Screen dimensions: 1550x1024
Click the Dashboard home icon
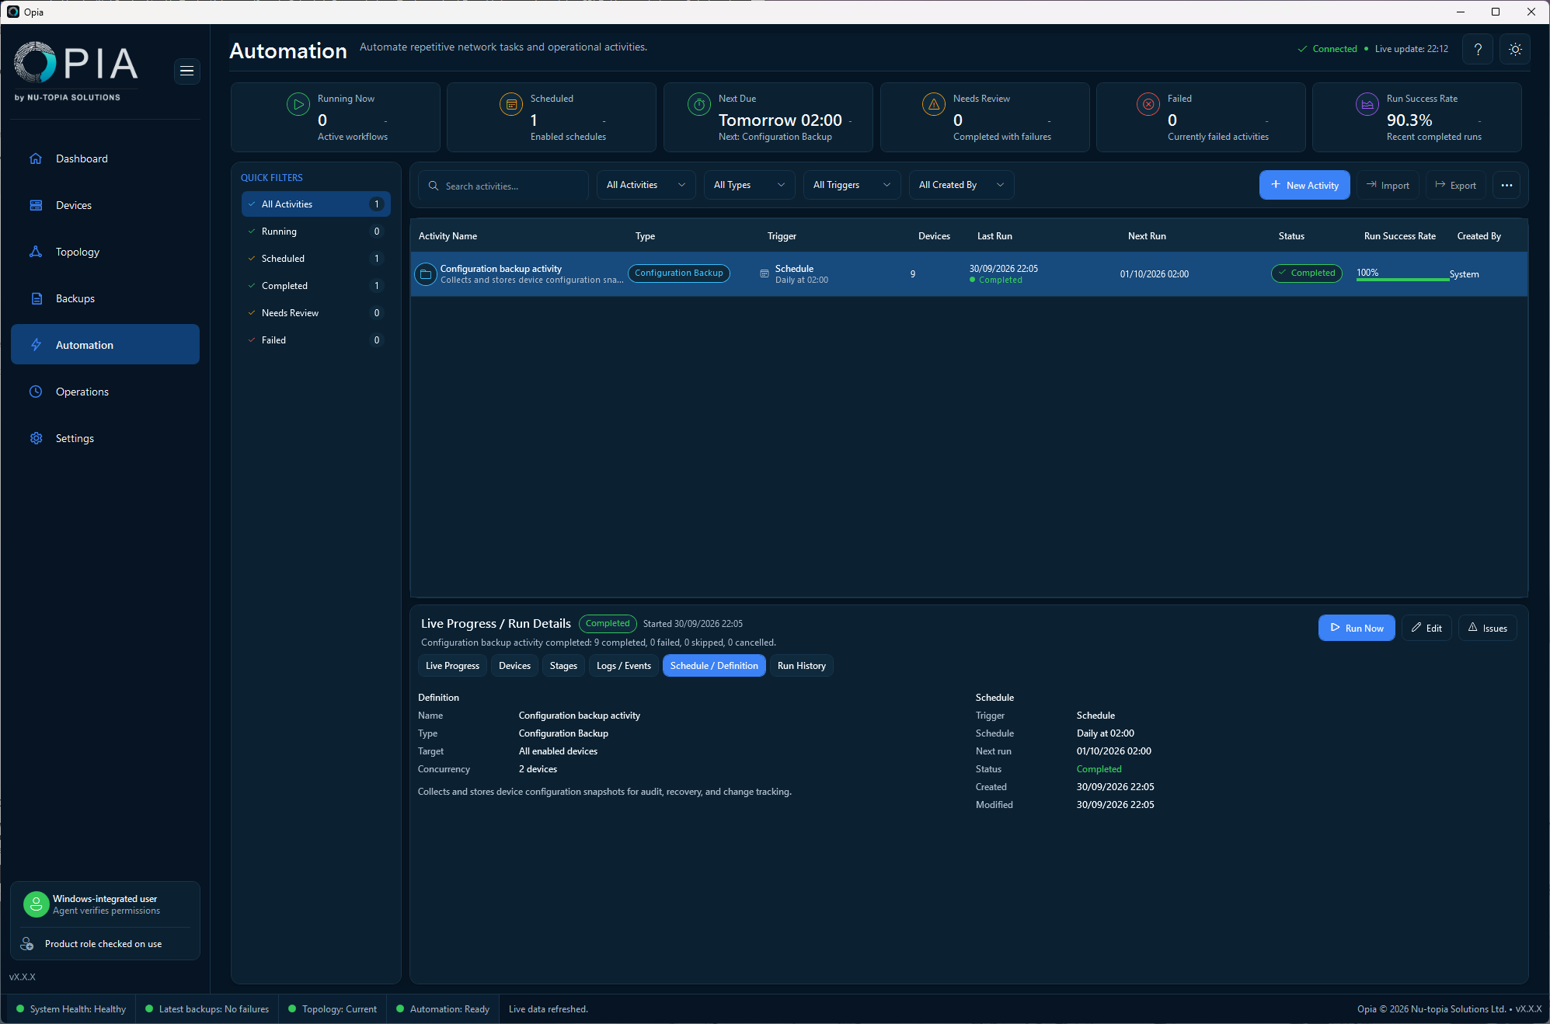tap(36, 158)
